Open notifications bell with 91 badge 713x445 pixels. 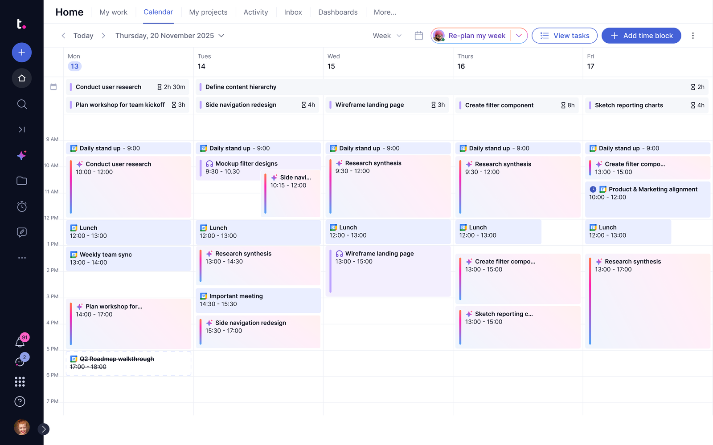click(x=20, y=342)
